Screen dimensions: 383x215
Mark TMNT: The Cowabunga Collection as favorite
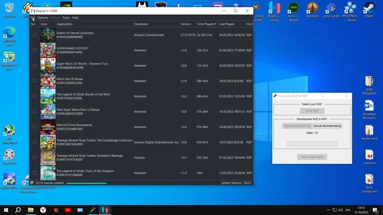pyautogui.click(x=35, y=142)
